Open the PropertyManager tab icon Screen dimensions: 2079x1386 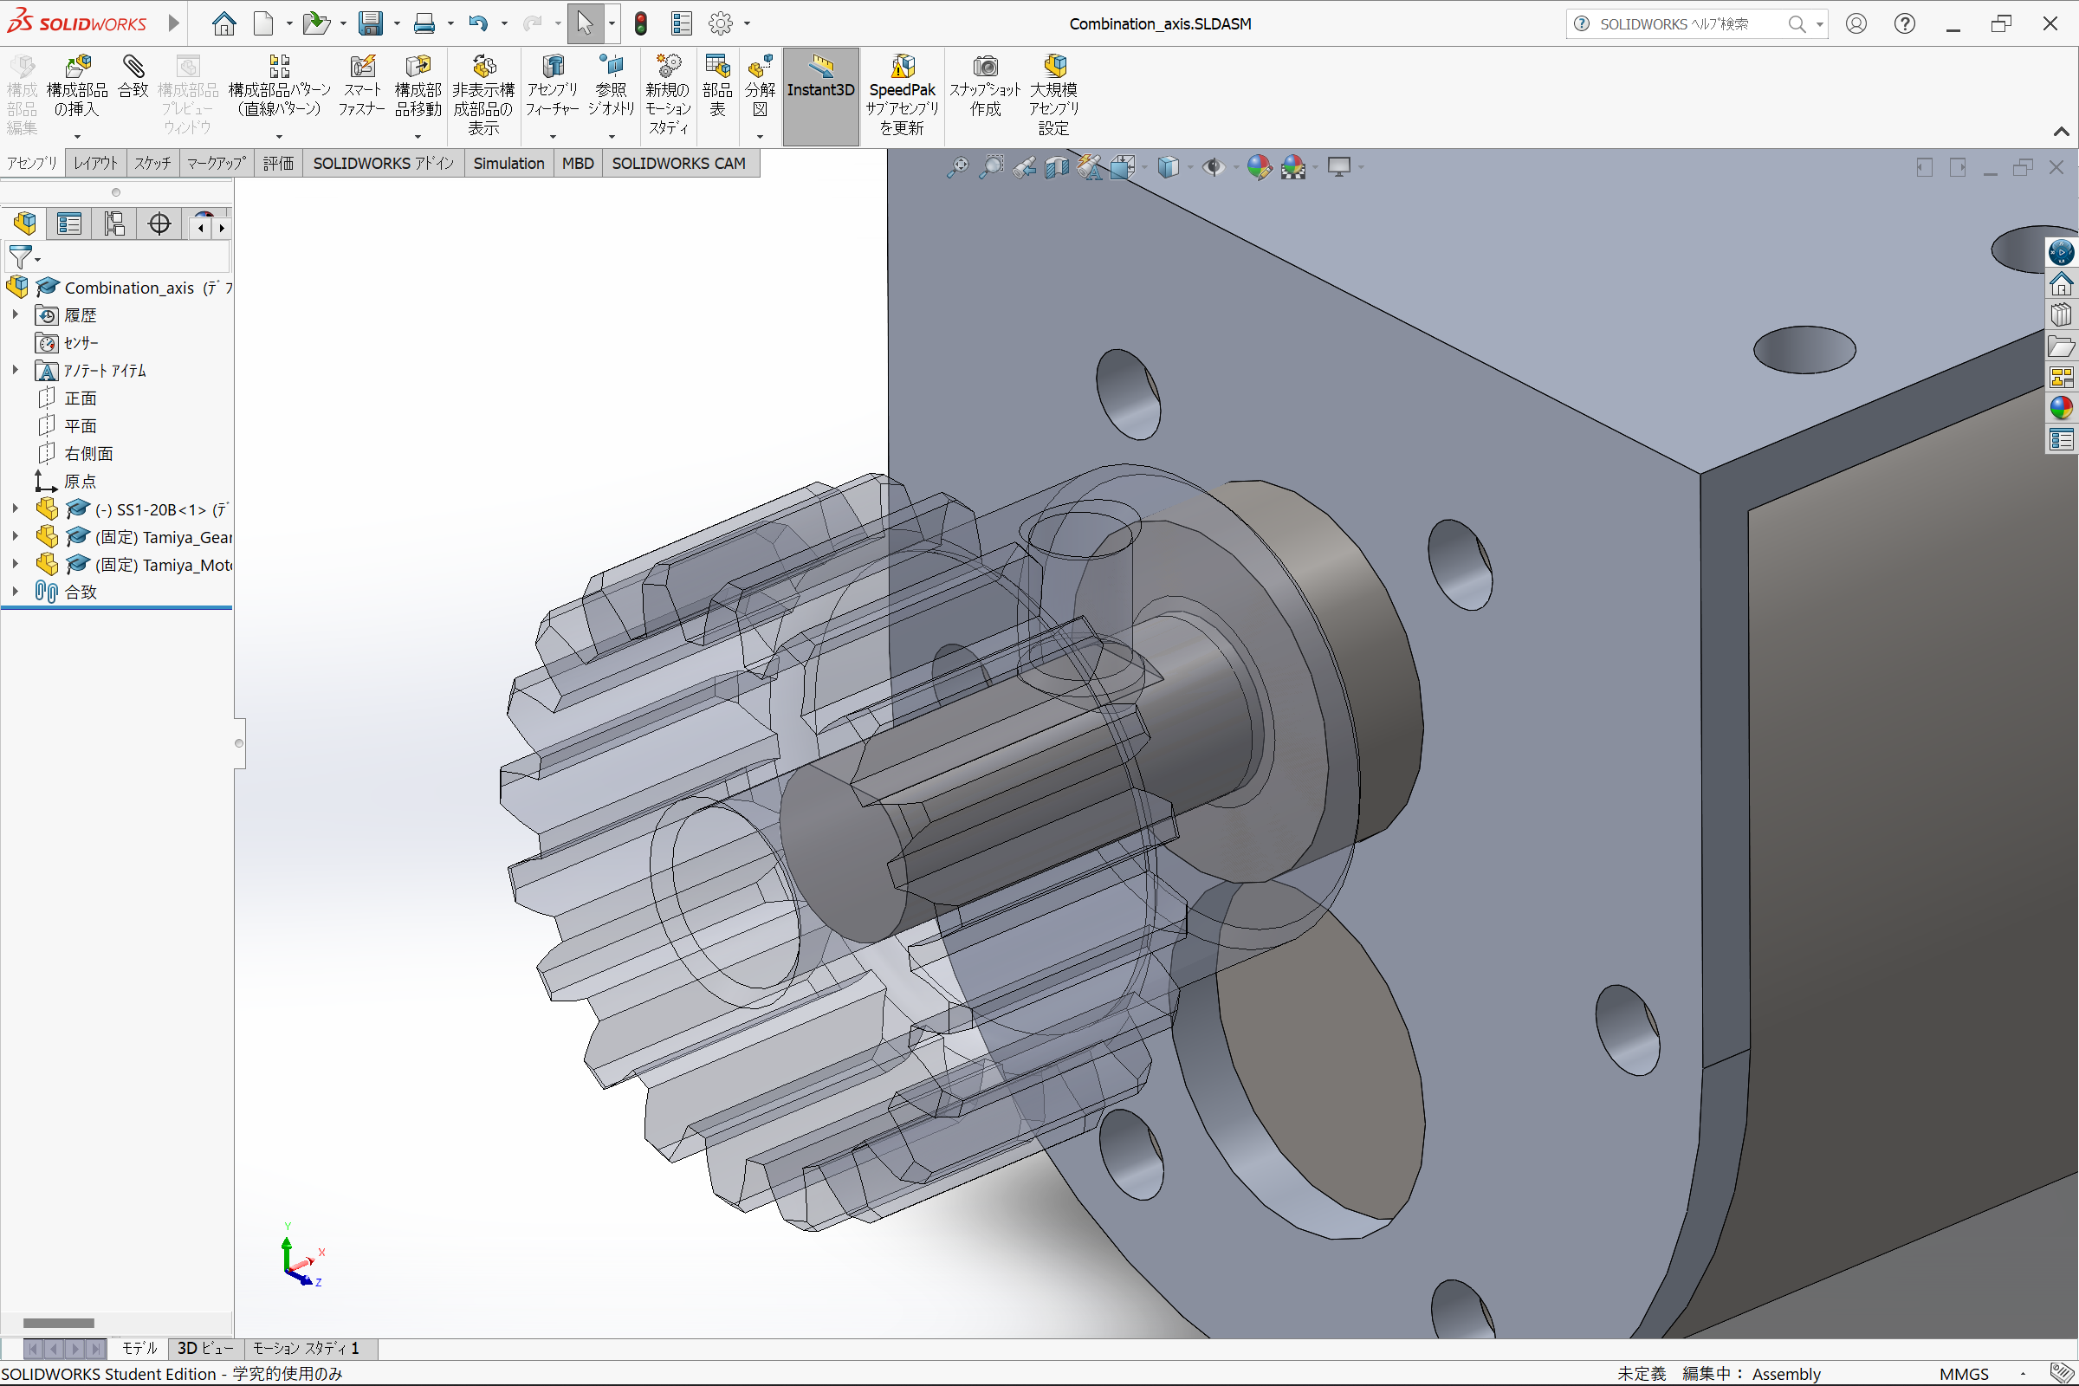pos(69,223)
